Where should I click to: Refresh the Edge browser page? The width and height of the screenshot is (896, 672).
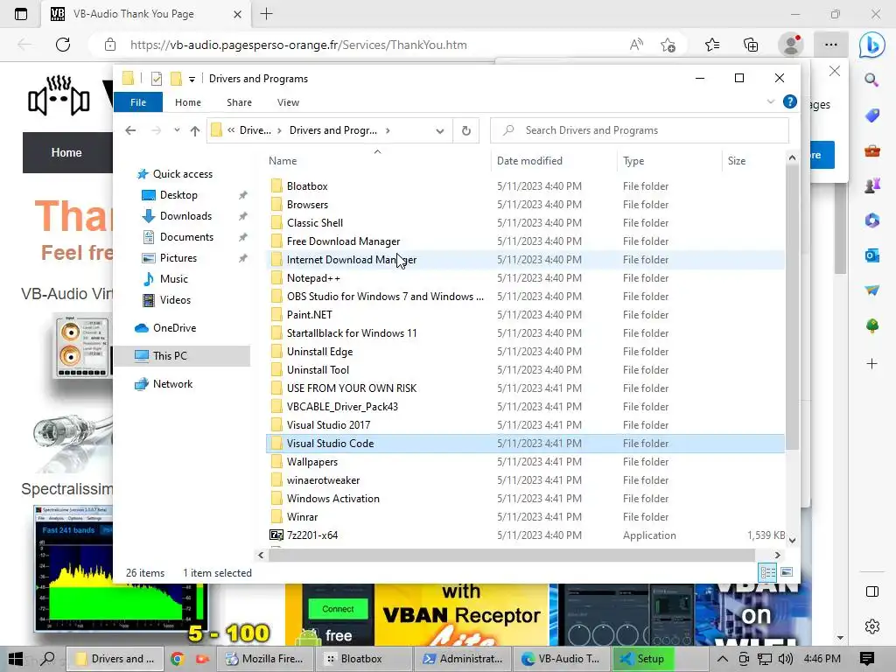[x=63, y=45]
